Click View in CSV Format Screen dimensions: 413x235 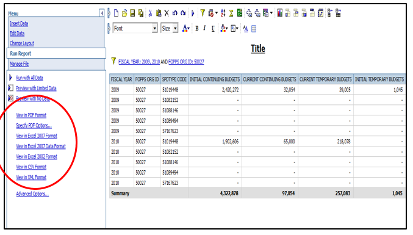pyautogui.click(x=31, y=167)
